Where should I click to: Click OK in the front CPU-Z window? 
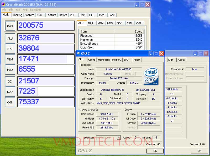(155, 151)
